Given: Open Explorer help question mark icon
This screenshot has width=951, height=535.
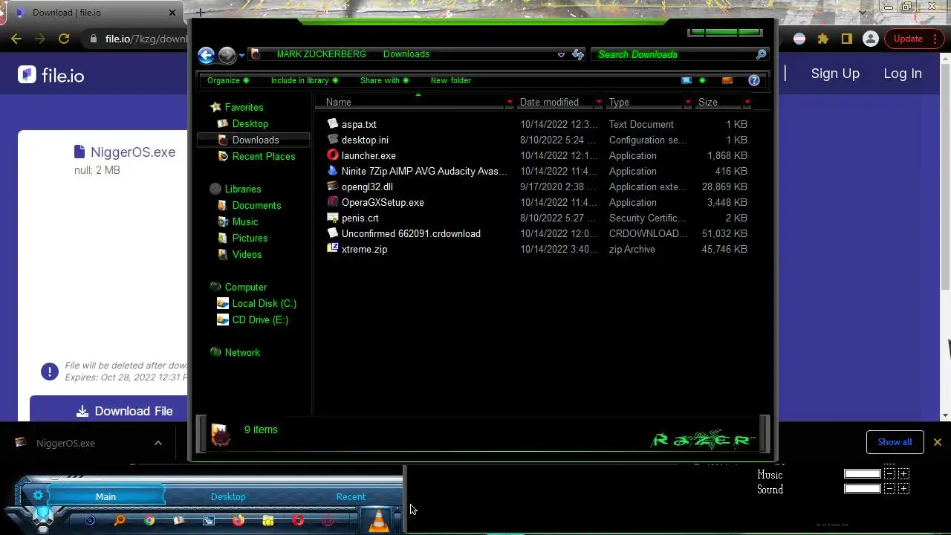Looking at the screenshot, I should tap(754, 80).
